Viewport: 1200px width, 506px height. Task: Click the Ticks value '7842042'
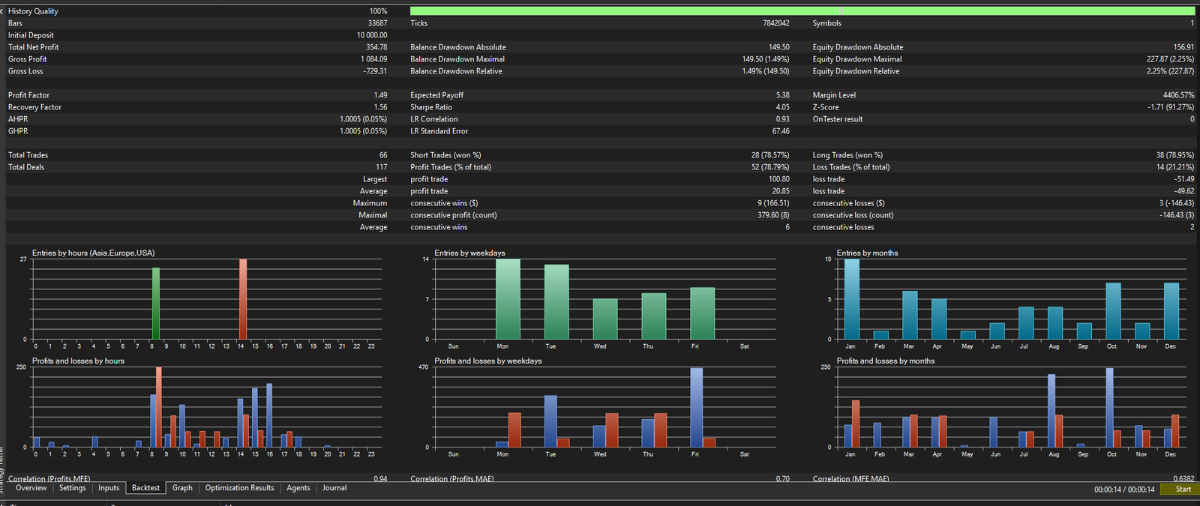click(x=776, y=23)
